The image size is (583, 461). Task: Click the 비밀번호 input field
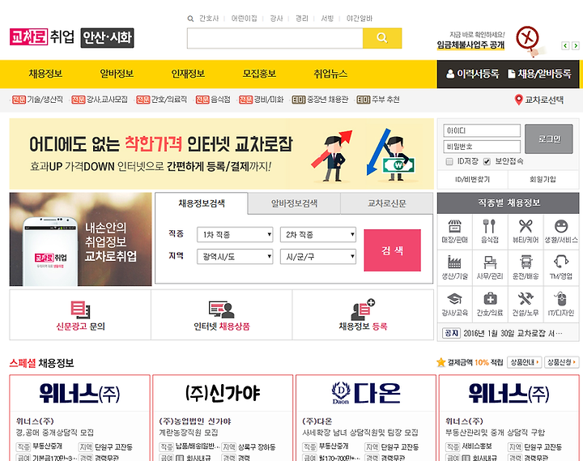pyautogui.click(x=482, y=147)
